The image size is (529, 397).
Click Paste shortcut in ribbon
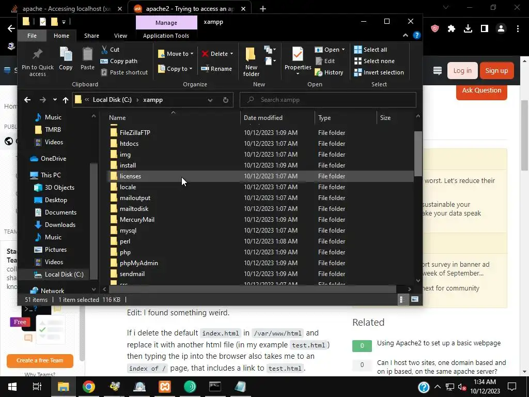(125, 72)
